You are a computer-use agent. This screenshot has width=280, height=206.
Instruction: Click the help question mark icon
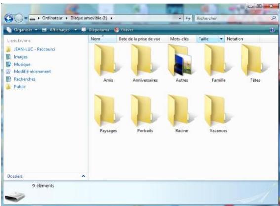(x=272, y=30)
